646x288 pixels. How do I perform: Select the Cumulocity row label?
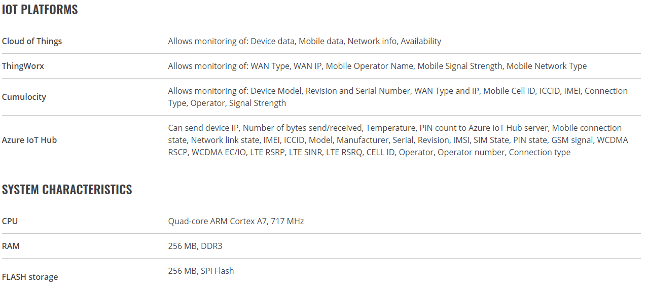(x=24, y=97)
